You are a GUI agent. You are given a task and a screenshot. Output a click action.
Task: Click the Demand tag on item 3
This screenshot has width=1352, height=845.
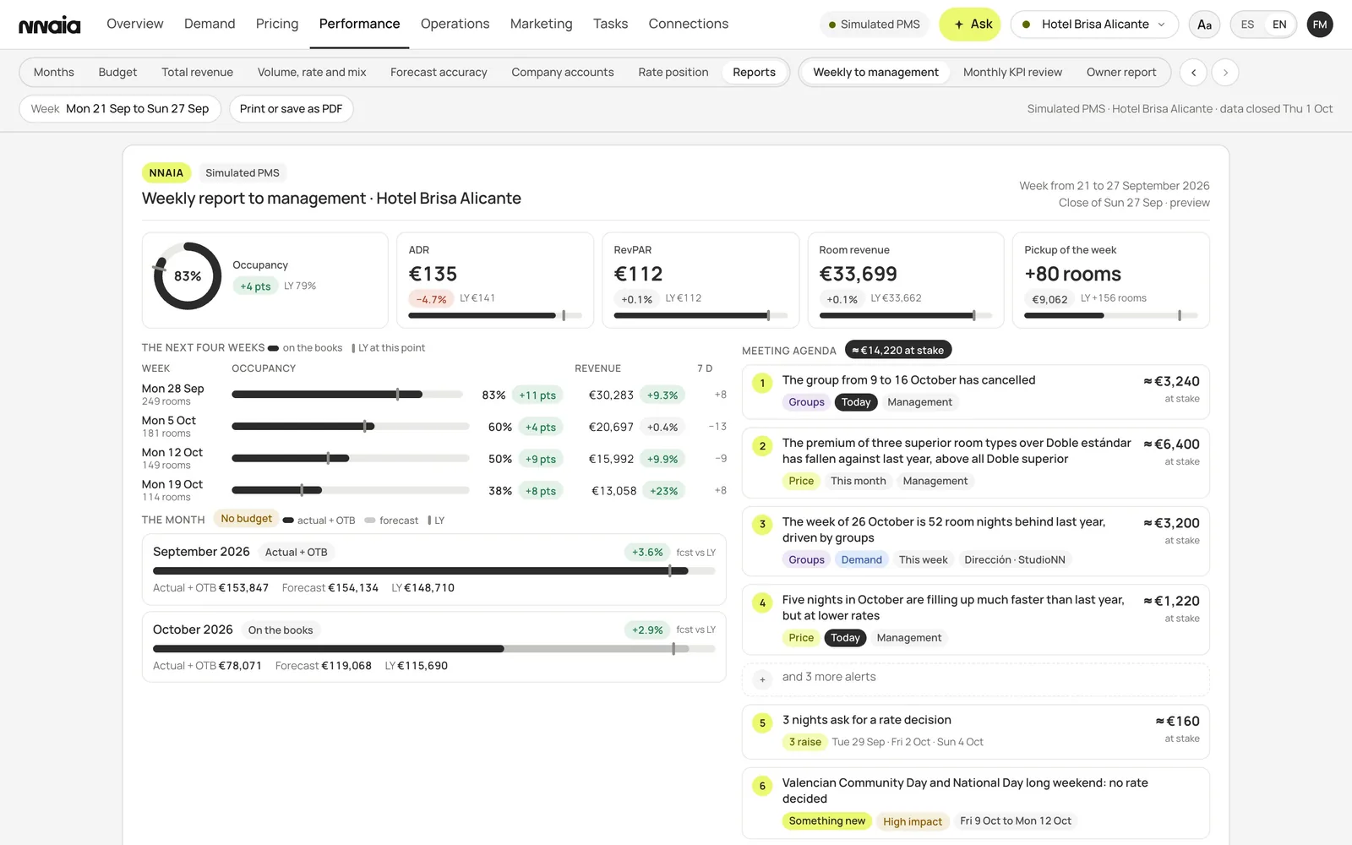861,560
